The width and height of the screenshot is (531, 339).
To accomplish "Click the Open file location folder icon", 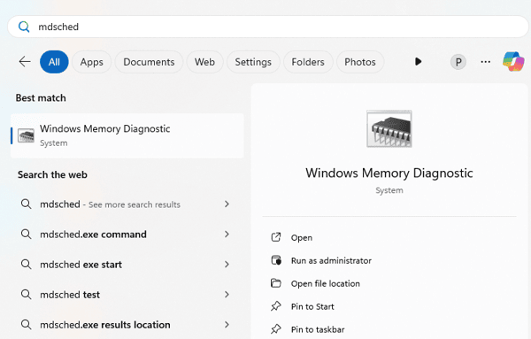I will [x=276, y=283].
